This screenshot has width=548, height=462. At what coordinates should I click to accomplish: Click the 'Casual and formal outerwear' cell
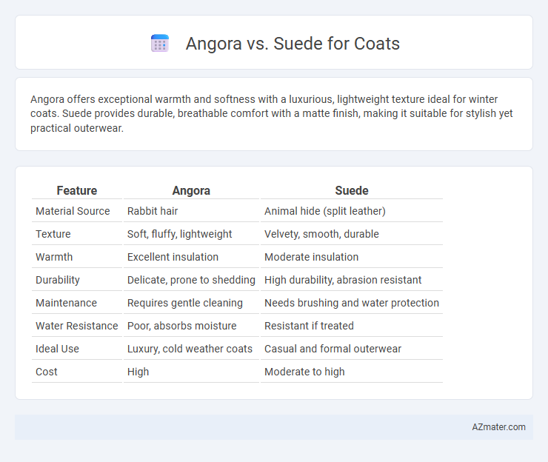(333, 349)
